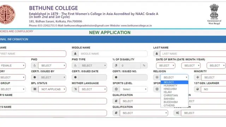Screen dimensions: 226x127
Task: Click the % of Disability number field
Action: point(130,66)
